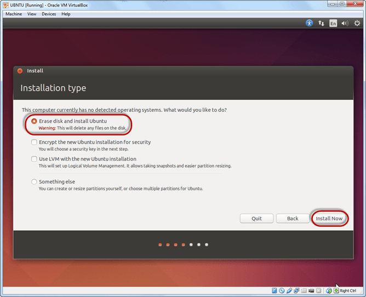Open the system settings gear menu

357,24
